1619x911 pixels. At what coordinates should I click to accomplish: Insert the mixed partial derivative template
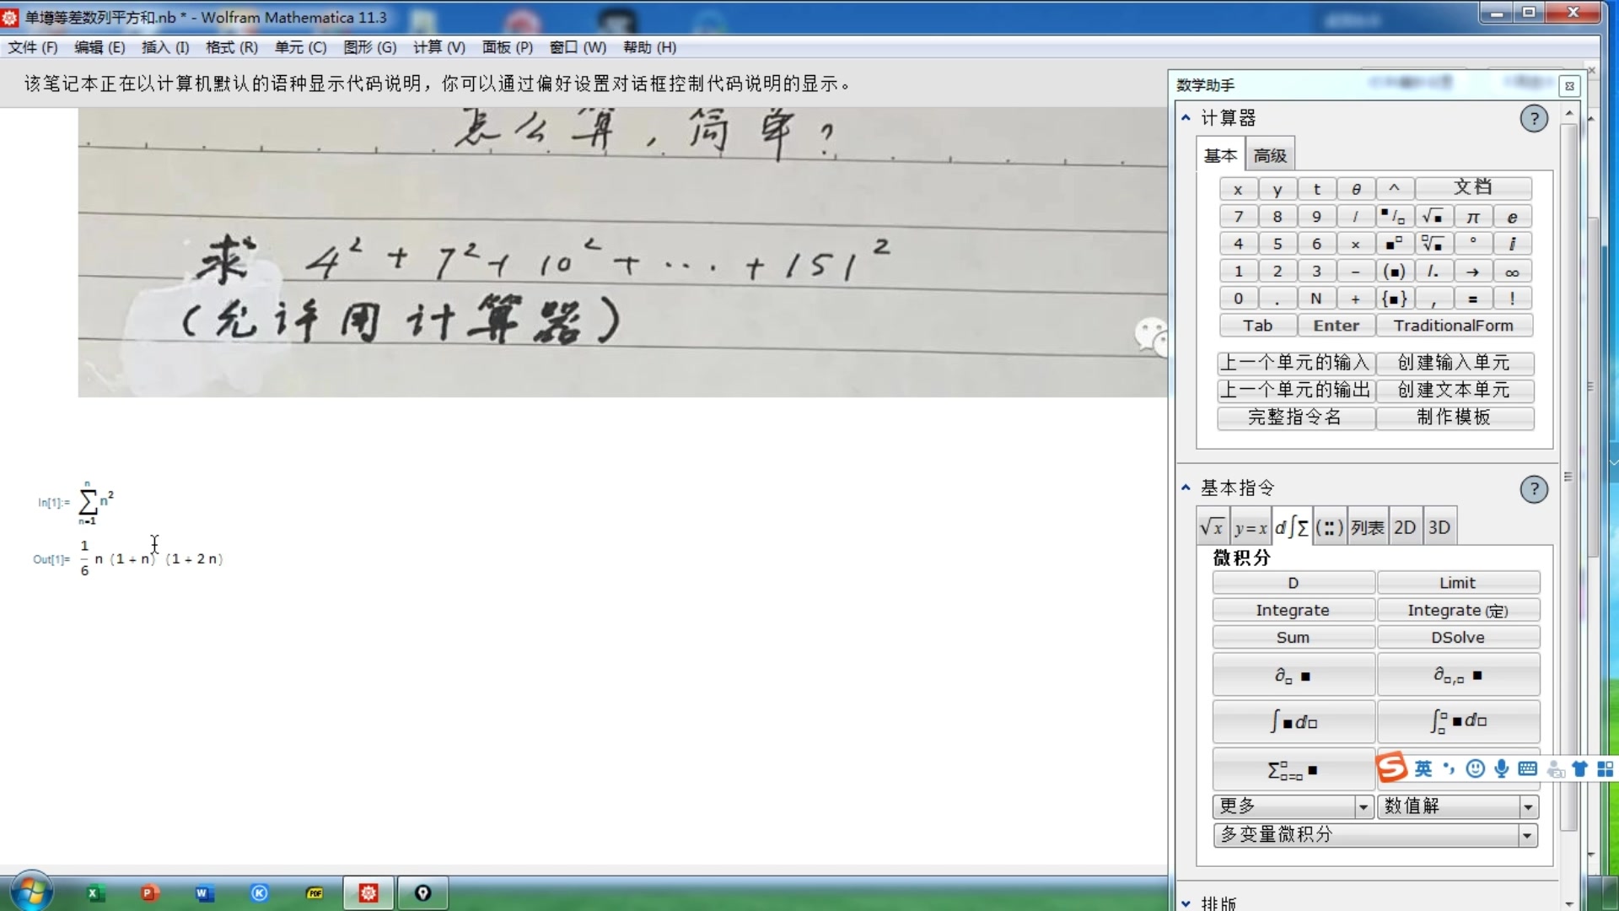pos(1458,675)
